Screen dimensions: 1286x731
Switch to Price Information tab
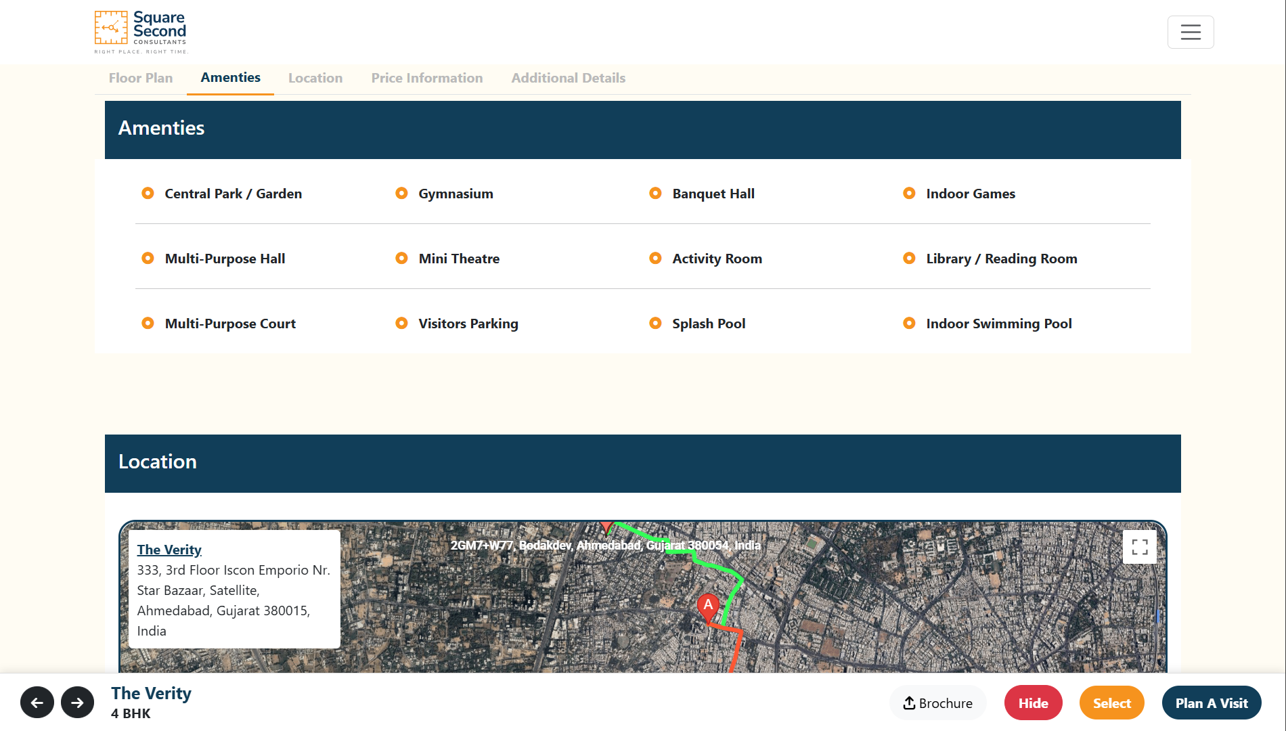point(427,78)
